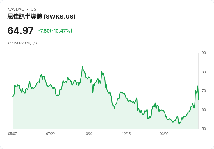Click the US market label beside NASDAQ
Image resolution: width=214 pixels, height=149 pixels.
pos(33,9)
